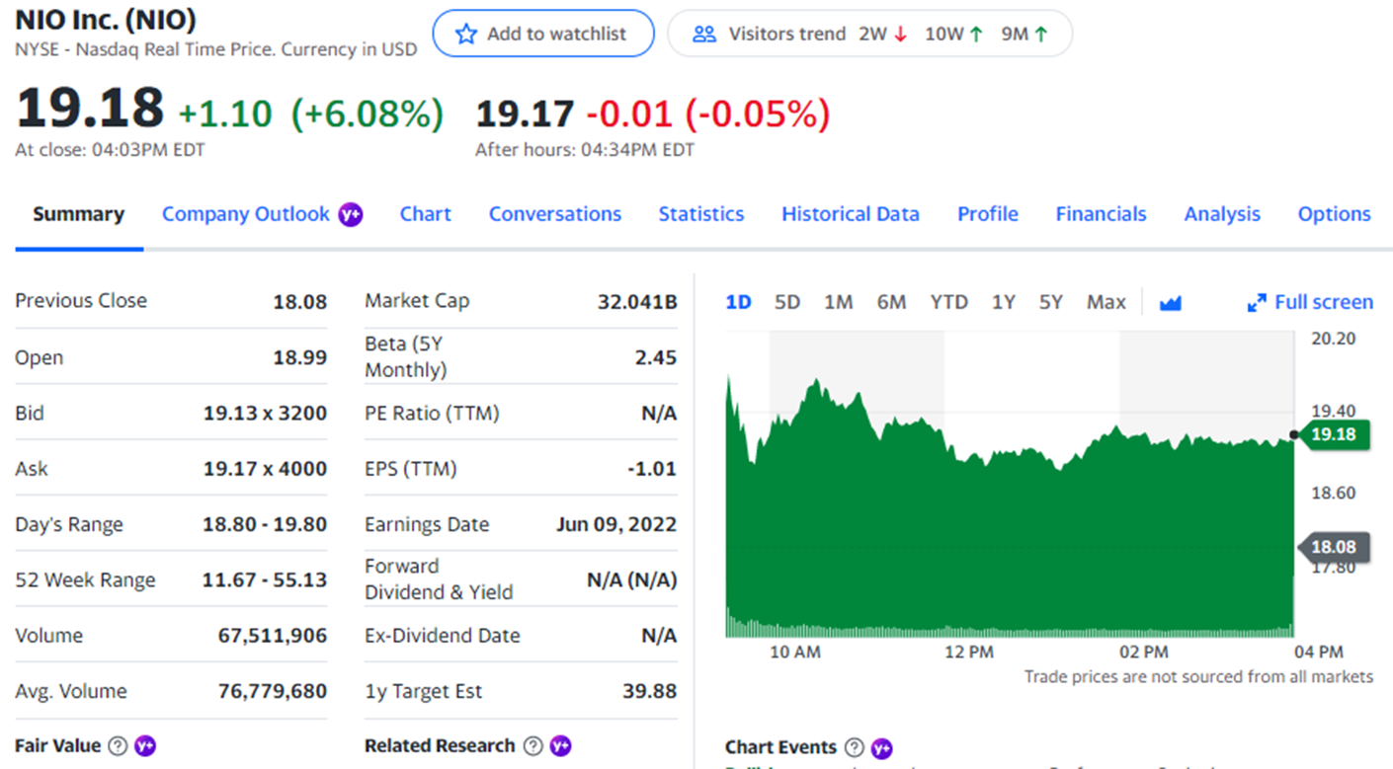1393x769 pixels.
Task: Open the Statistics tab
Action: [x=701, y=214]
